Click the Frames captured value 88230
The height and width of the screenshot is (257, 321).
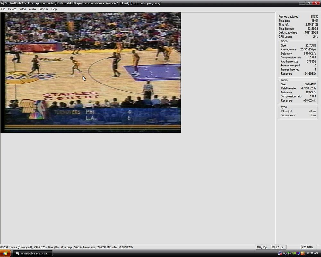point(314,17)
